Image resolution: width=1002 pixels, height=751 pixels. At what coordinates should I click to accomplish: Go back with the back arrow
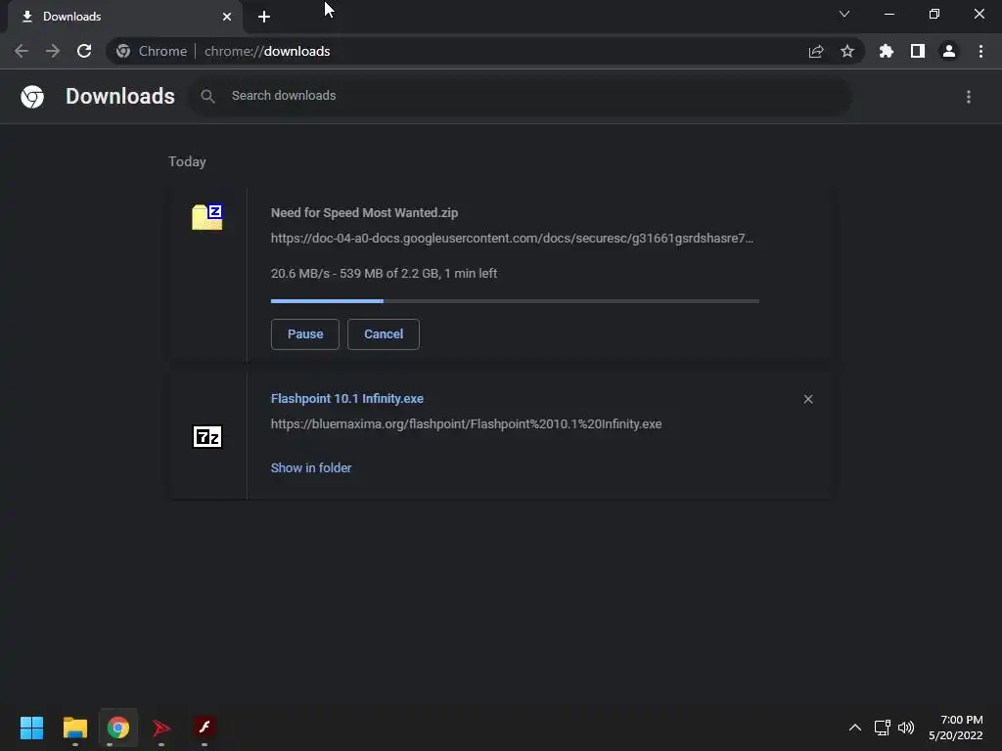pos(22,51)
